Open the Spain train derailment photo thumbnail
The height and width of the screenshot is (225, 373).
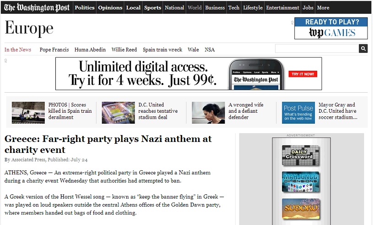28,113
